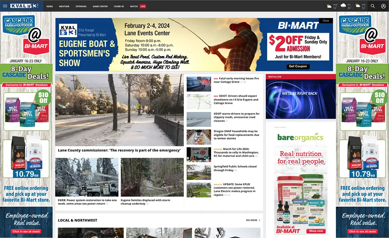
Task: Open the map thumbnail for I-5 slowdowns
Action: pyautogui.click(x=199, y=102)
